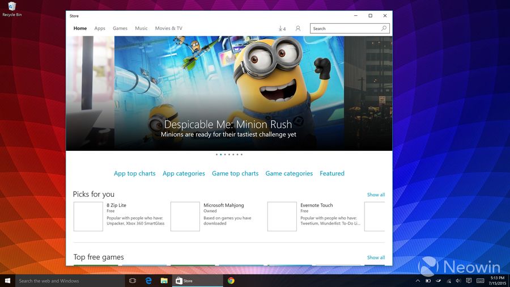Image resolution: width=510 pixels, height=287 pixels.
Task: Show the next carousel slide on the right
Action: click(x=368, y=94)
